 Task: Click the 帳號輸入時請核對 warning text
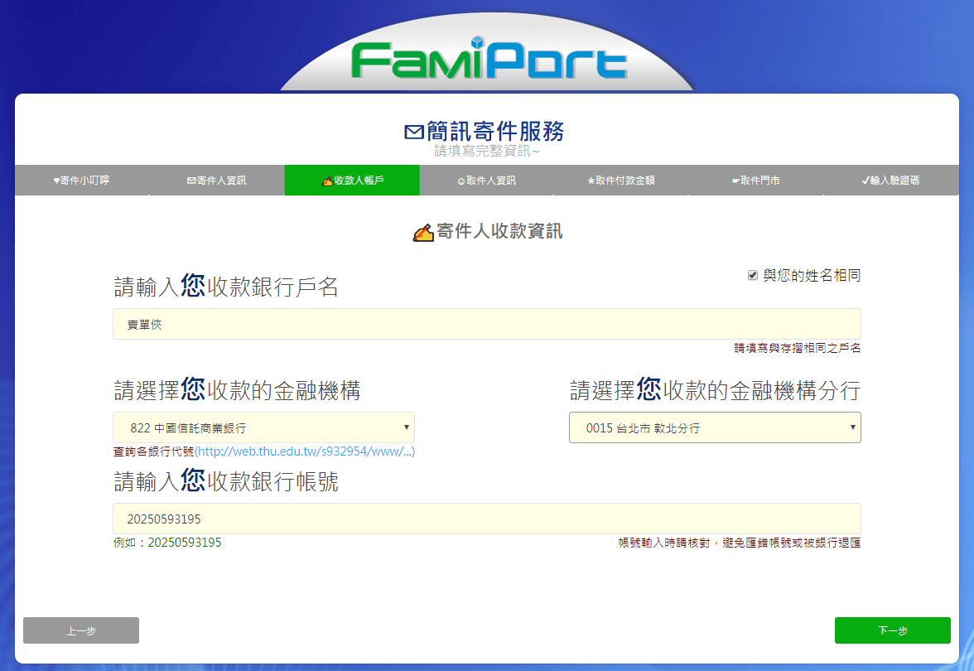coord(739,543)
